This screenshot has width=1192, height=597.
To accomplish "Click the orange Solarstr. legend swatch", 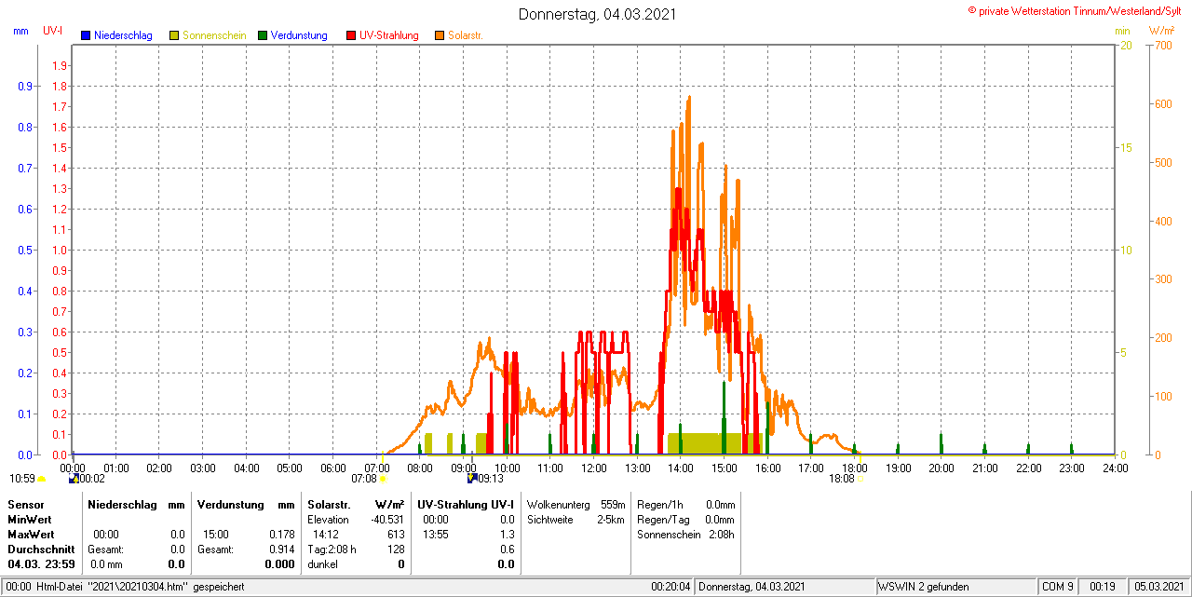I will point(440,35).
